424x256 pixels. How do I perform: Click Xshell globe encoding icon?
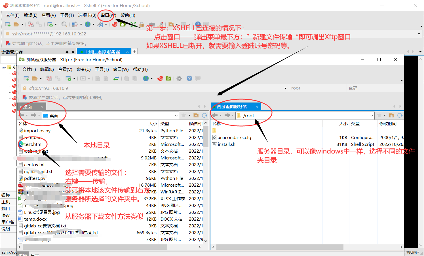(88, 24)
